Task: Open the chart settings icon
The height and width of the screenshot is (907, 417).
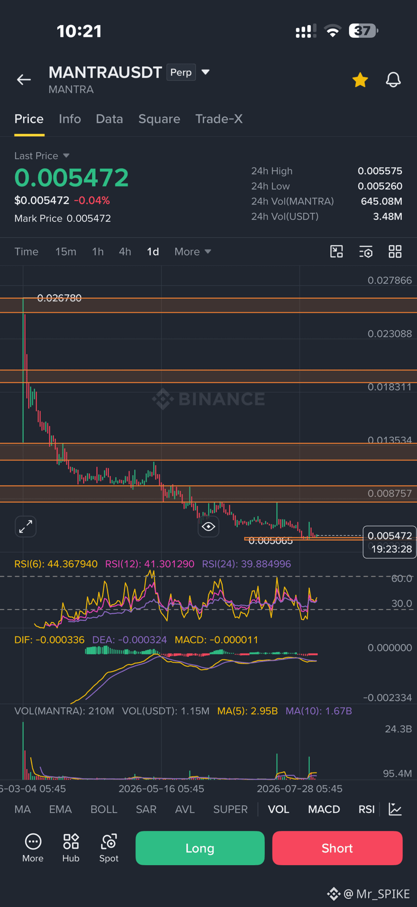Action: (x=366, y=251)
